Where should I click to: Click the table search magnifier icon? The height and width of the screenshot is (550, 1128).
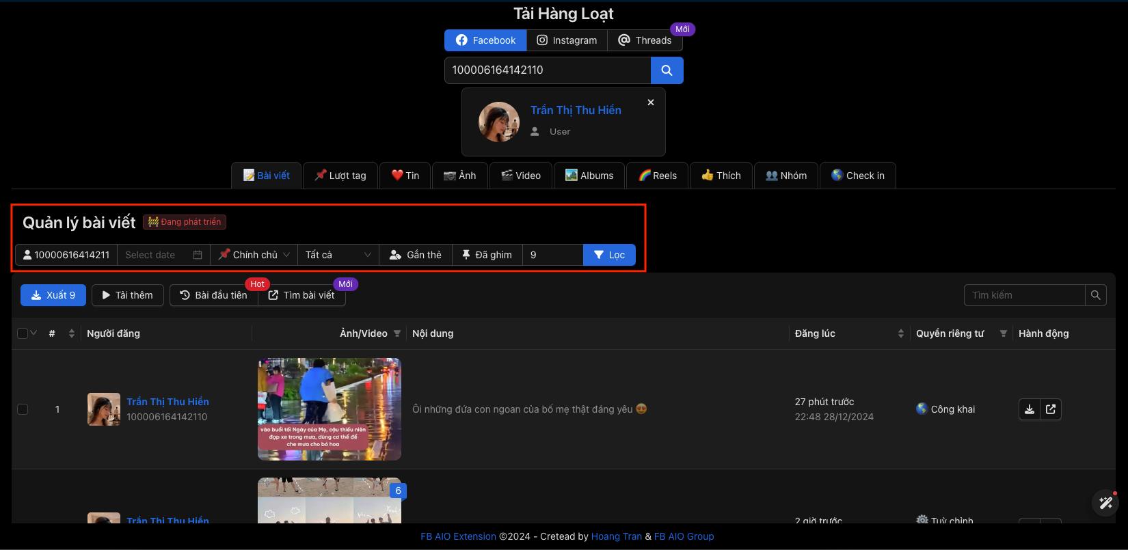click(x=1095, y=295)
